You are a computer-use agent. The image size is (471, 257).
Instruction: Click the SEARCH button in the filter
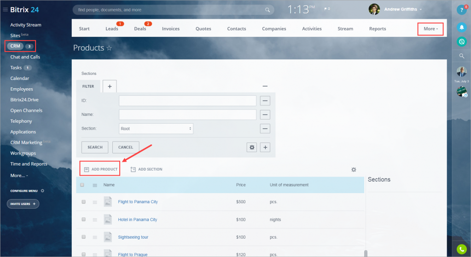click(95, 147)
